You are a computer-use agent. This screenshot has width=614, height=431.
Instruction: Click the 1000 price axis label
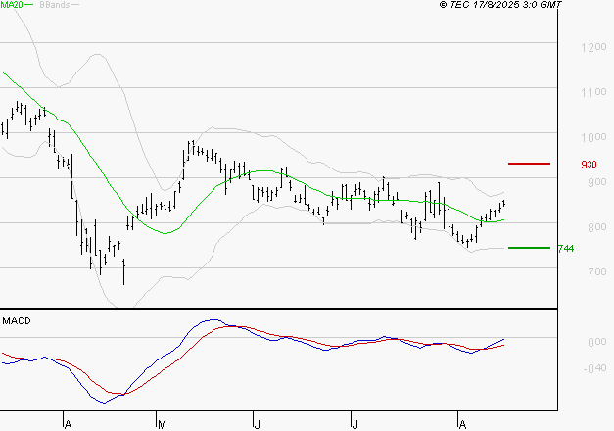pyautogui.click(x=590, y=138)
